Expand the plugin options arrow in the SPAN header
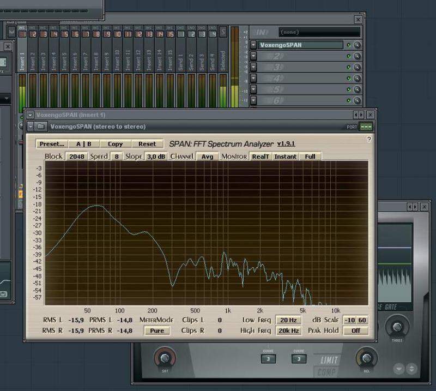This screenshot has height=391, width=436. pyautogui.click(x=31, y=127)
